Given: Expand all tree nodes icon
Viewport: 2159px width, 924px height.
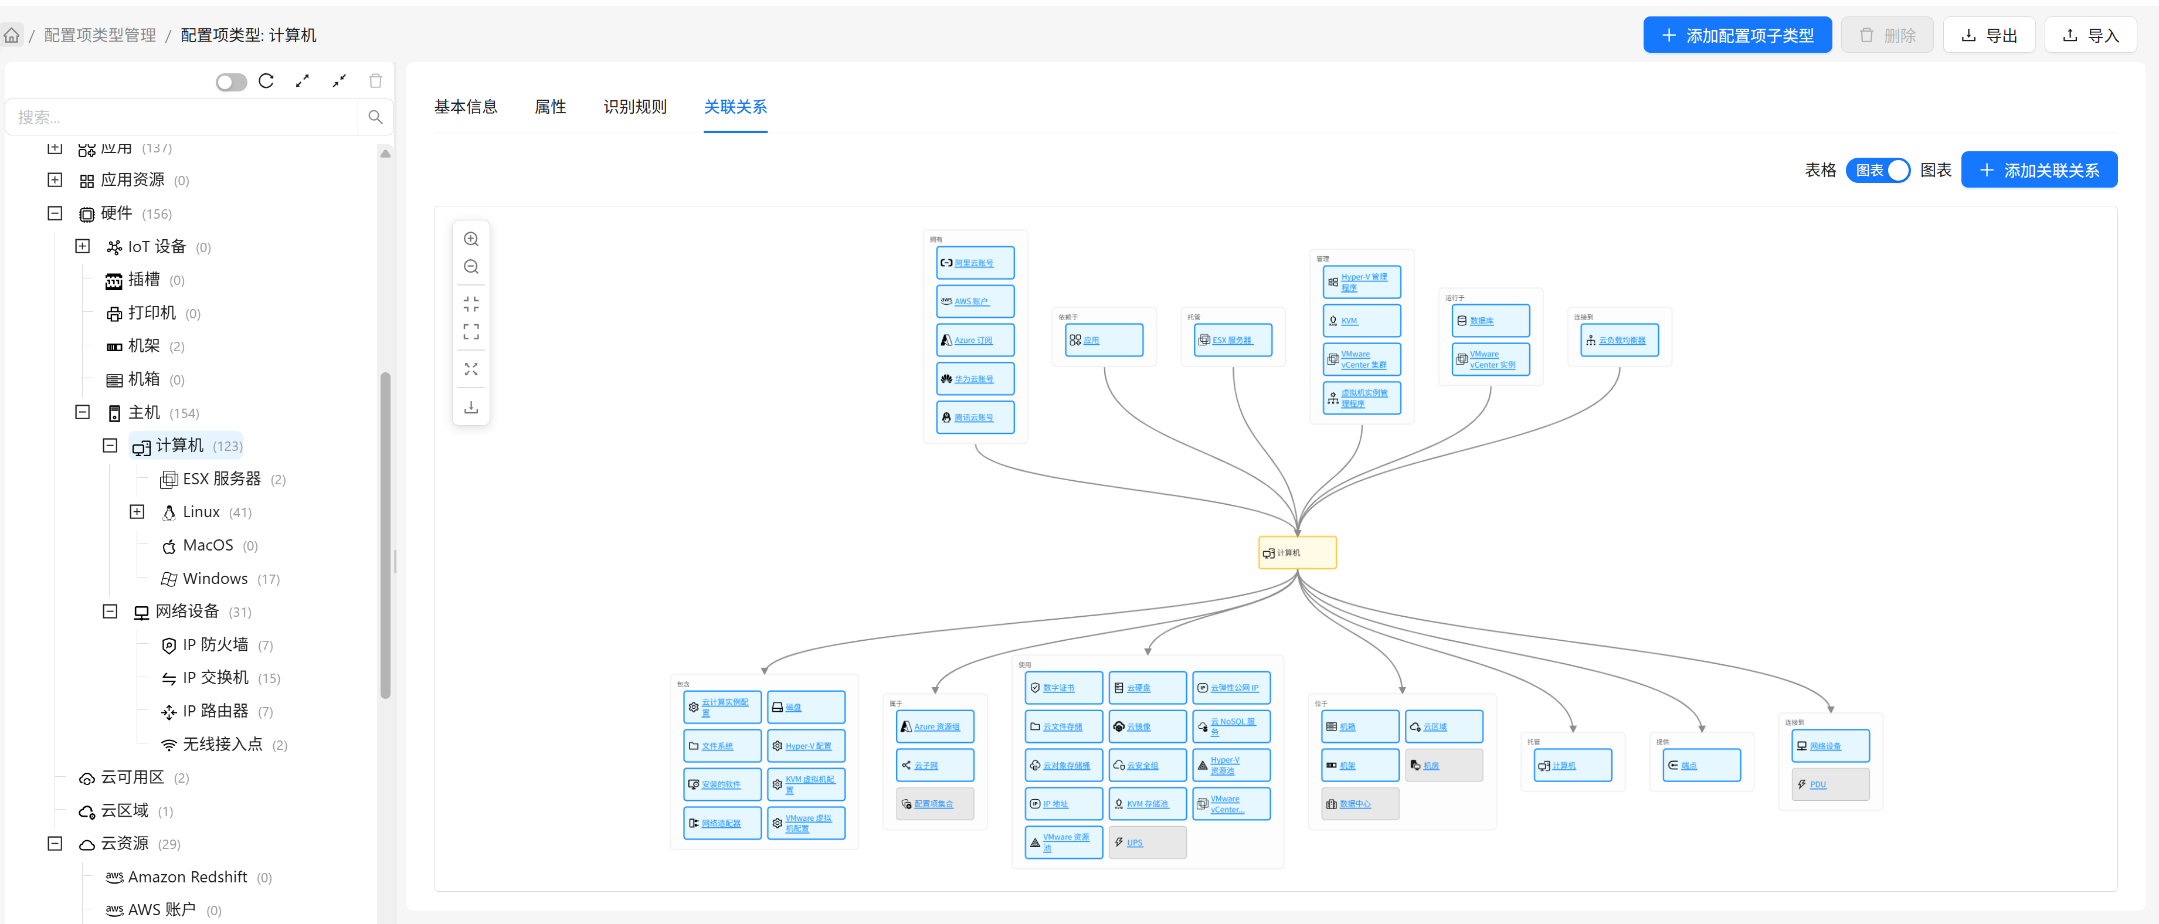Looking at the screenshot, I should click(x=303, y=81).
